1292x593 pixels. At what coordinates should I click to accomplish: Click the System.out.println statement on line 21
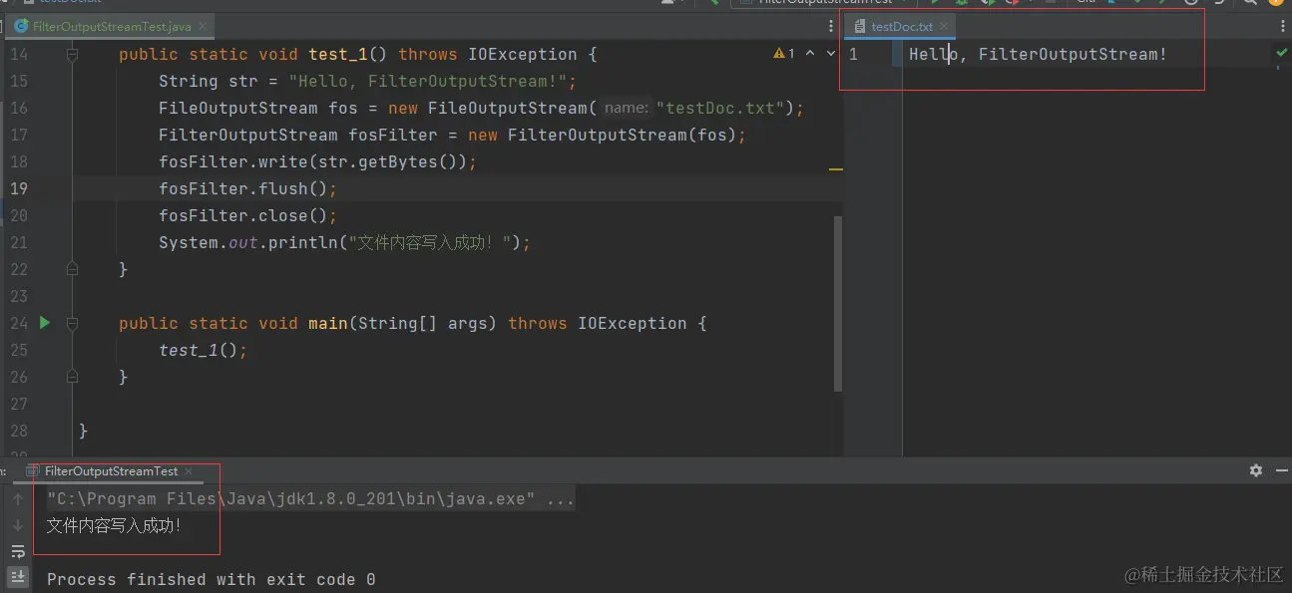coord(344,242)
